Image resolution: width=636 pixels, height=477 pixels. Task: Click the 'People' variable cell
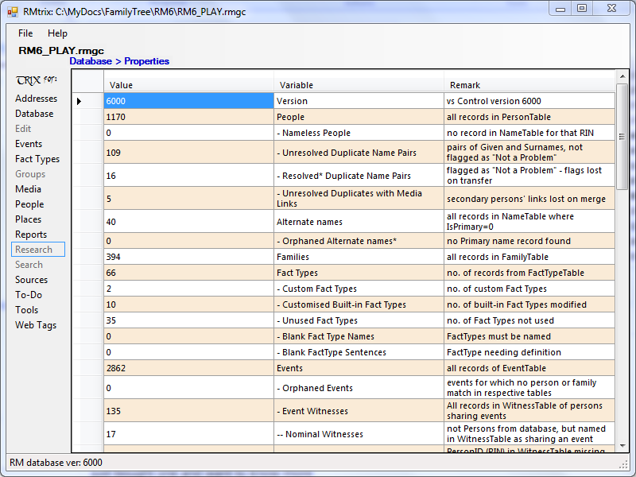point(359,117)
